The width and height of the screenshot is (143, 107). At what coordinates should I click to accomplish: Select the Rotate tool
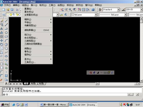(2, 44)
